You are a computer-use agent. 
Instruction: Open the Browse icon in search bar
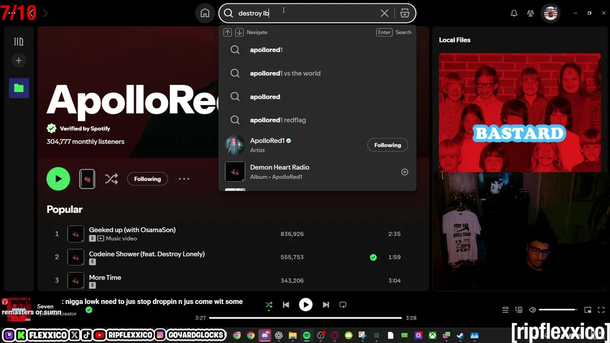tap(405, 13)
